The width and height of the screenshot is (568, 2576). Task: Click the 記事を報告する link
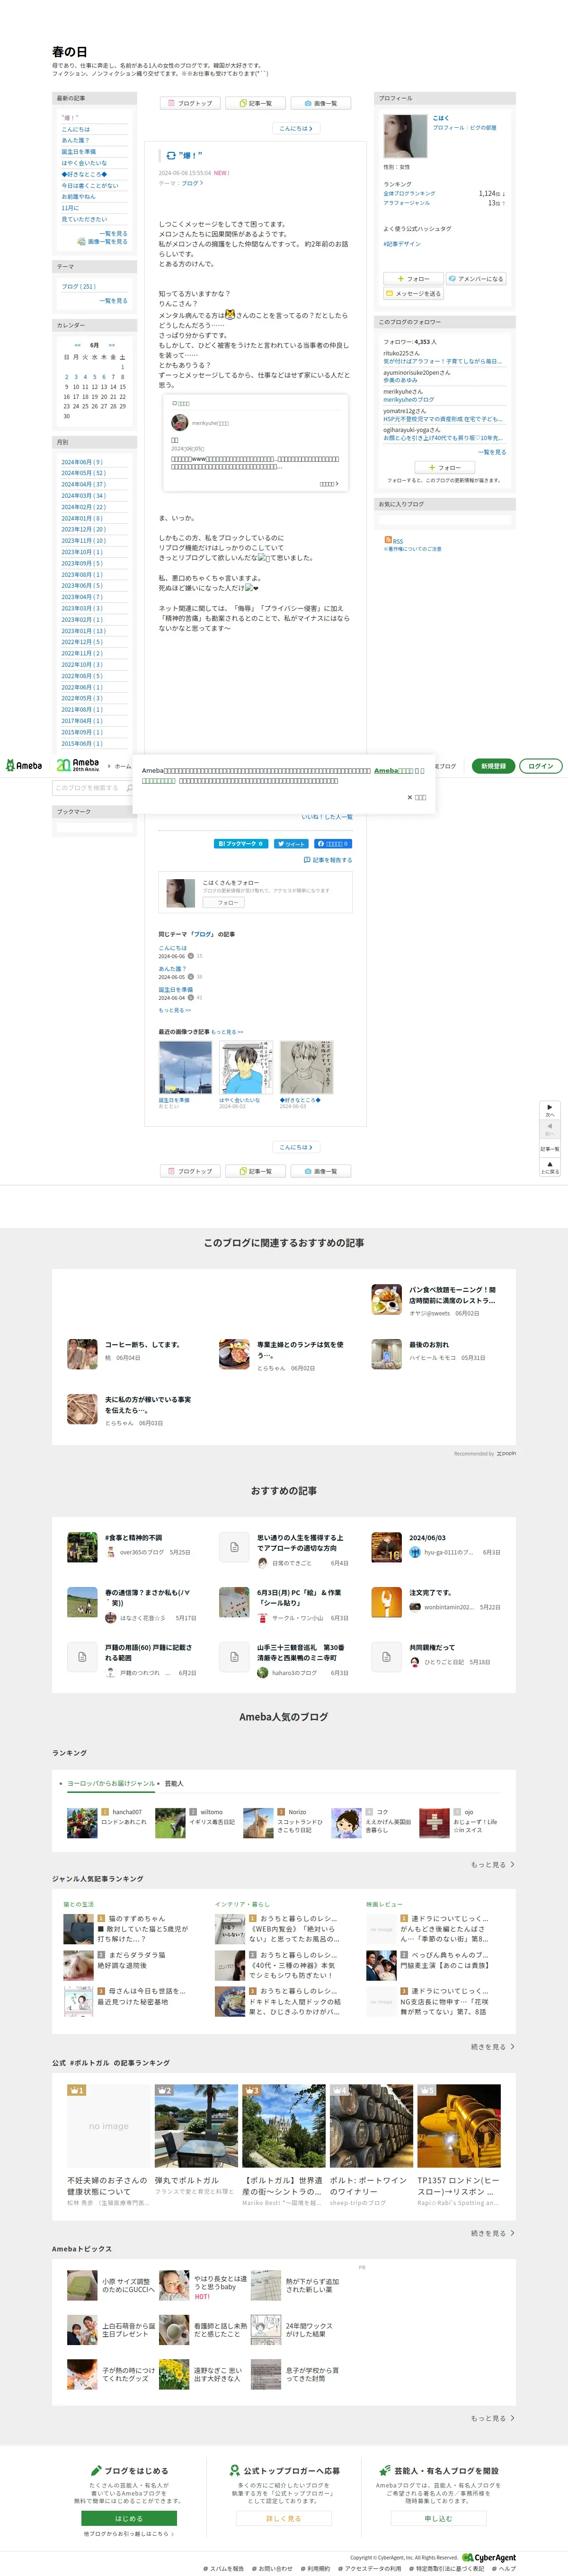click(x=328, y=860)
